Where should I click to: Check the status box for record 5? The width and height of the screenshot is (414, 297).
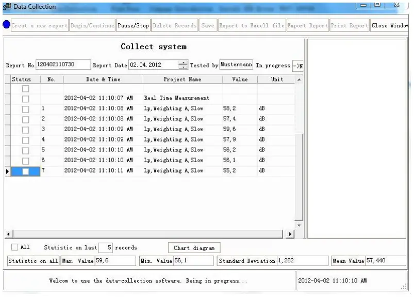coord(26,150)
